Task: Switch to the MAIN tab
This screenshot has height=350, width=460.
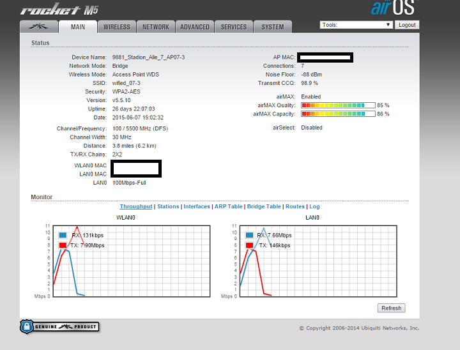Action: 78,27
